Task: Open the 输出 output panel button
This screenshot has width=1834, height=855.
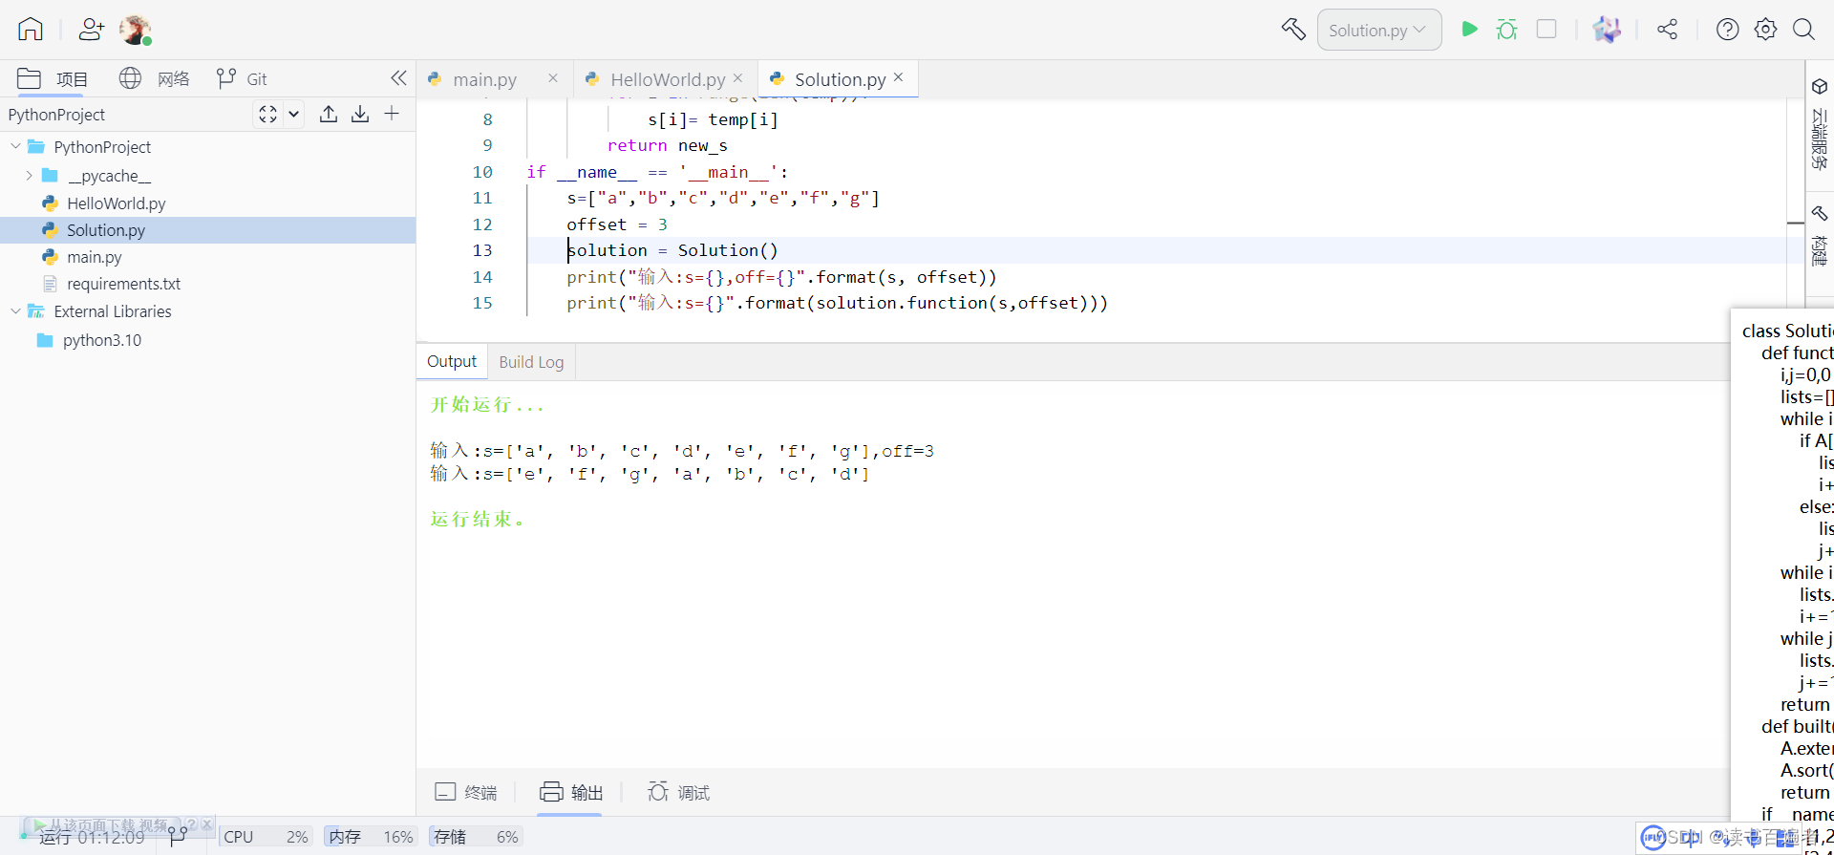Action: coord(571,792)
